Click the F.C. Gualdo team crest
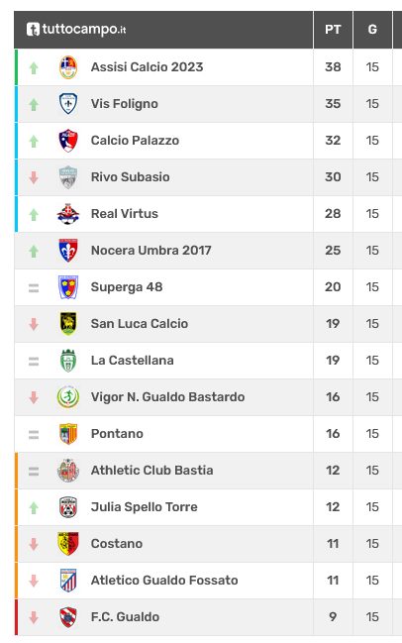Screen dimensions: 402x643 pyautogui.click(x=68, y=617)
